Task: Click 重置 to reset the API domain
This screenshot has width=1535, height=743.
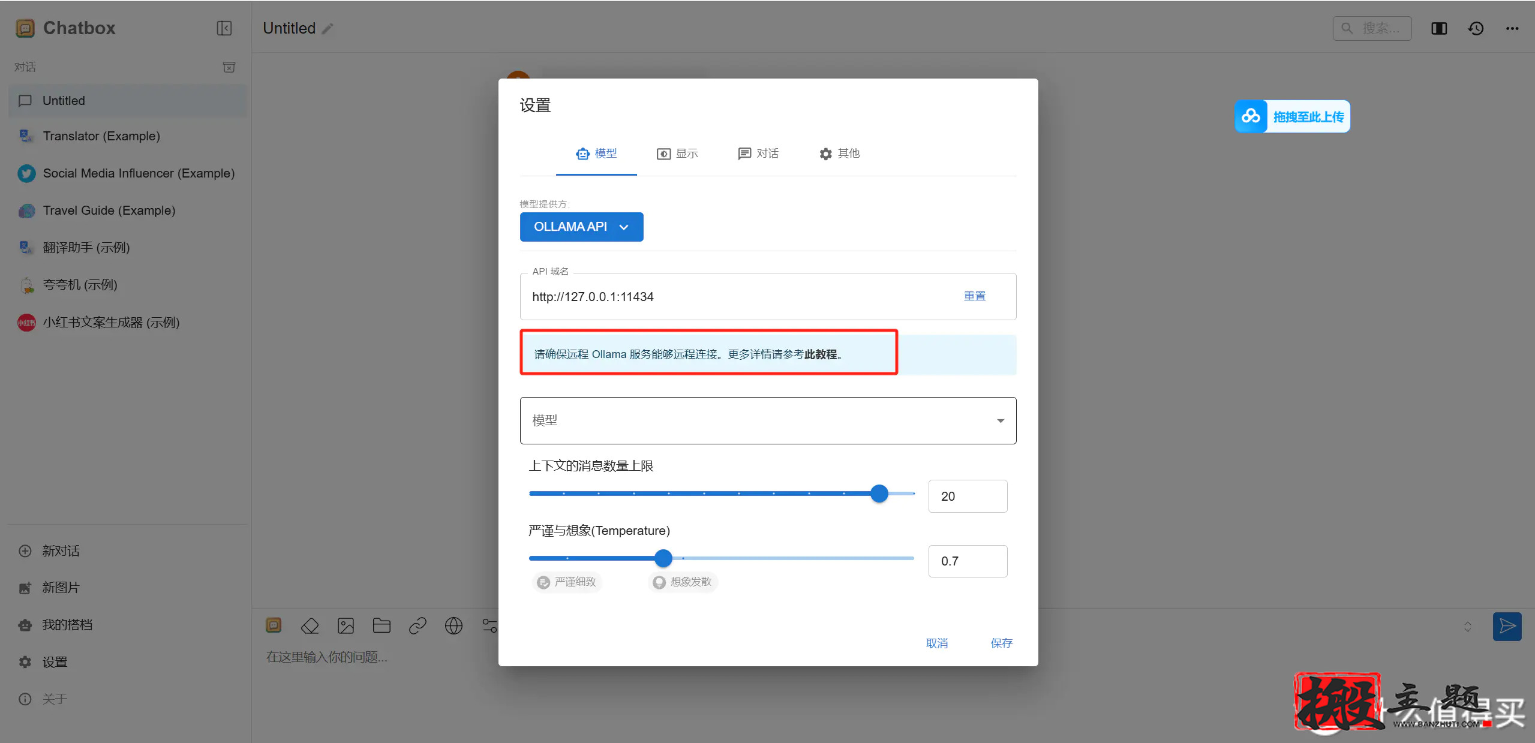Action: point(974,296)
